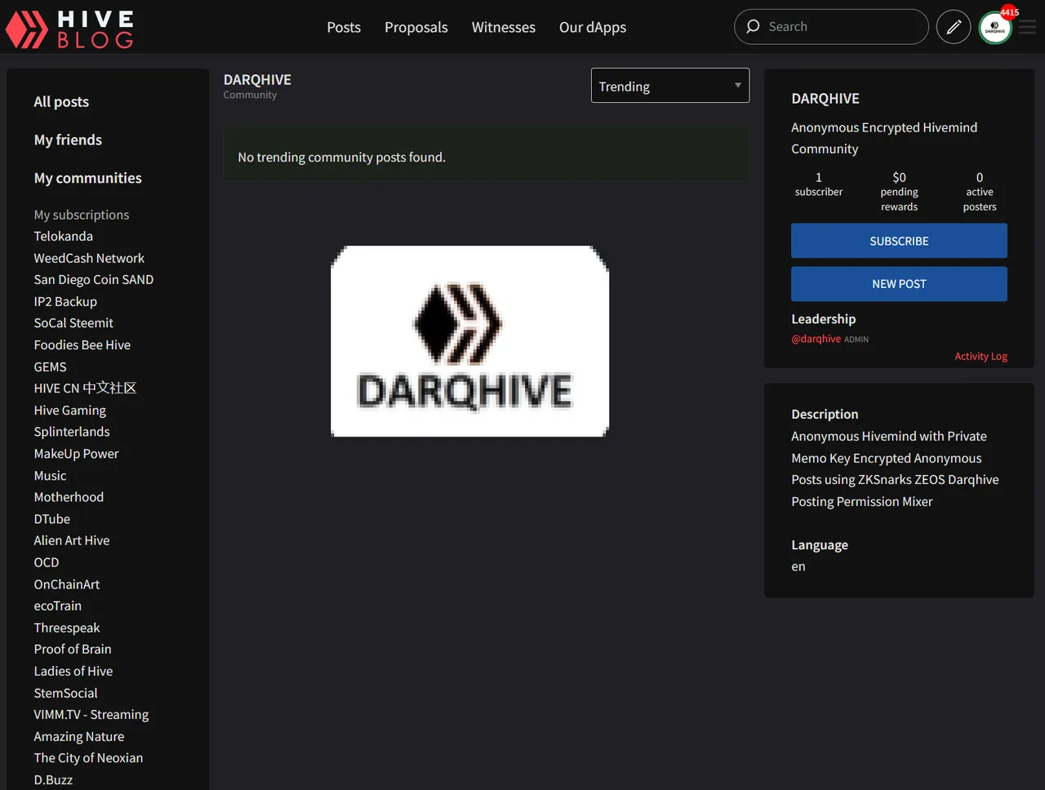Viewport: 1045px width, 790px height.
Task: Open the MakeUp Power community
Action: [76, 453]
